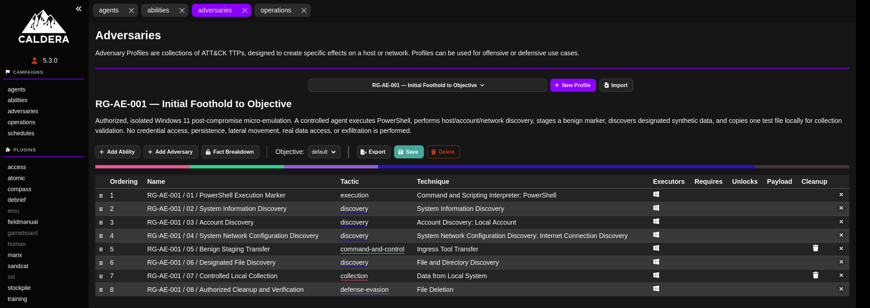Click the red user profile icon
Image resolution: width=870 pixels, height=308 pixels.
click(x=35, y=60)
